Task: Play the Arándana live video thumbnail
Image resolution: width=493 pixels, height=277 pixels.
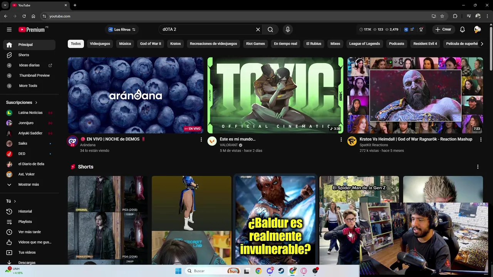Action: 136,95
